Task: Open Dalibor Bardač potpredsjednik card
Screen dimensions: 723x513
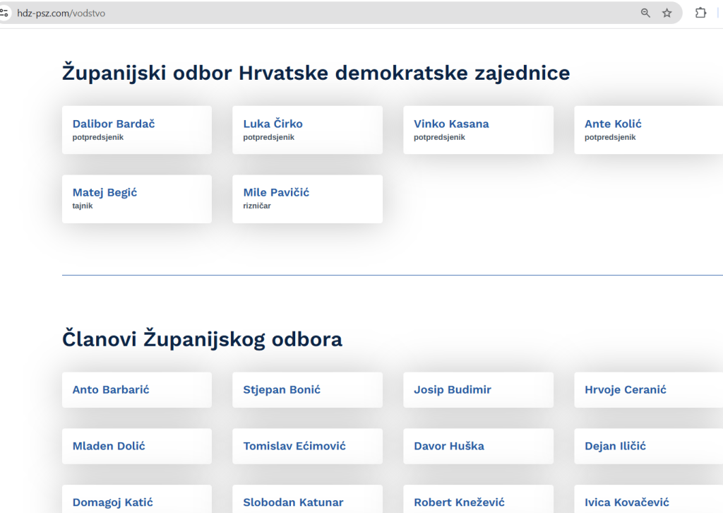Action: point(137,130)
